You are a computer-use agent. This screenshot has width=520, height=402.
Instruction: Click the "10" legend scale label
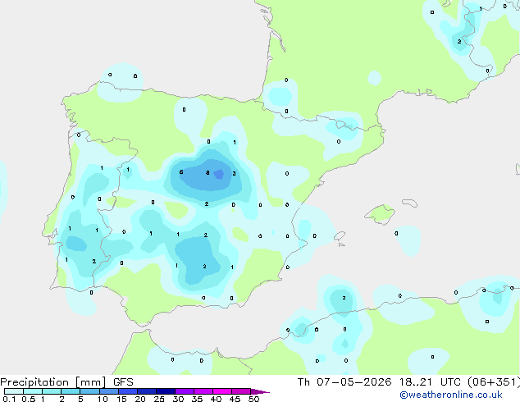[103, 399]
